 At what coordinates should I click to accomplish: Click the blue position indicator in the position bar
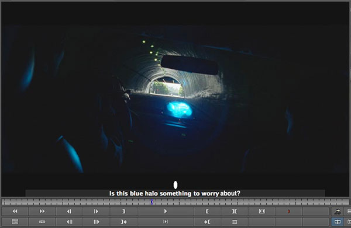pyautogui.click(x=152, y=202)
